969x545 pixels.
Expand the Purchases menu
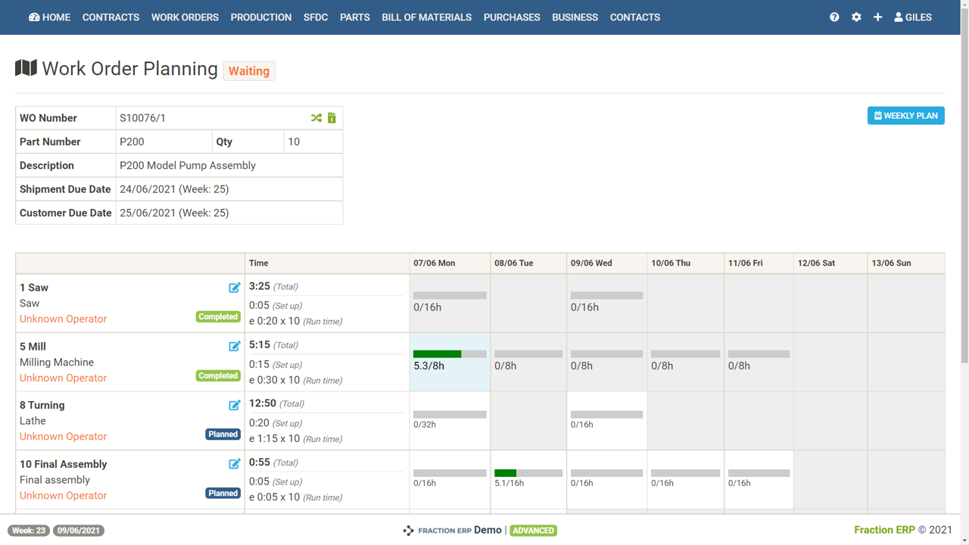pos(512,17)
